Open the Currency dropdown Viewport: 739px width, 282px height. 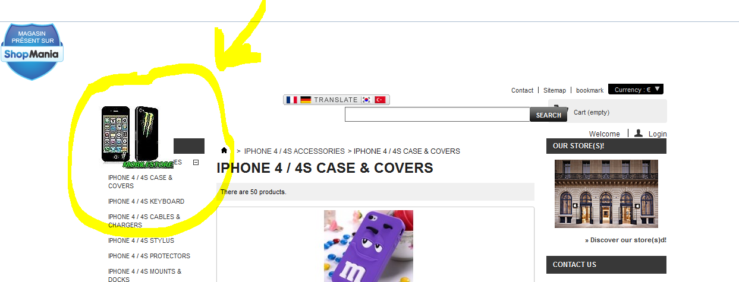point(636,90)
